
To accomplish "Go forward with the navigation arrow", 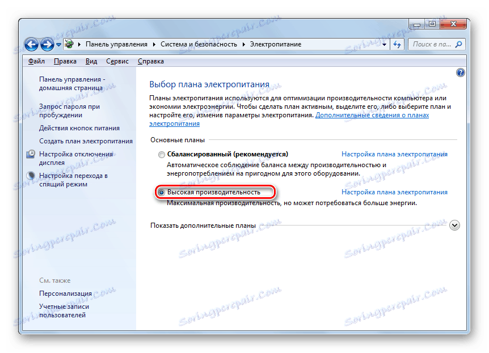I will [x=47, y=44].
